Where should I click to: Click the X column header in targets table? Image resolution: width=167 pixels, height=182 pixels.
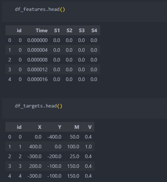pyautogui.click(x=40, y=127)
